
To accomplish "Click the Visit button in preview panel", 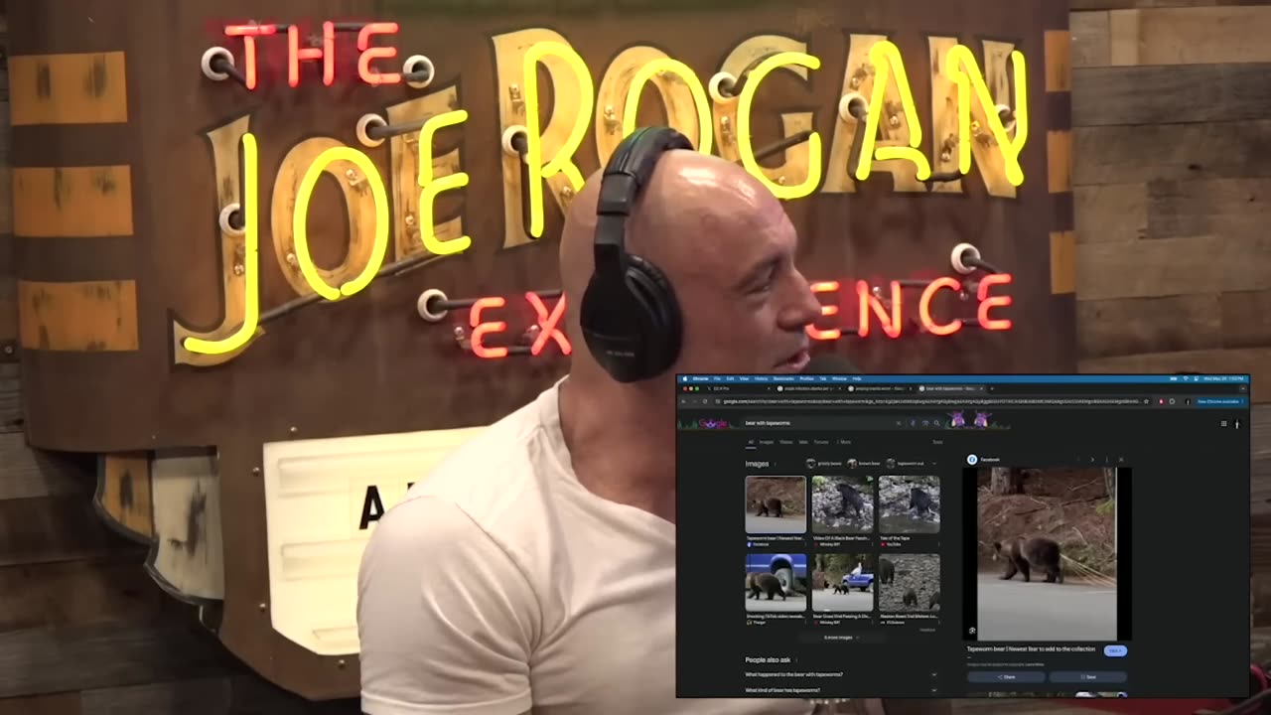I will [x=1115, y=650].
